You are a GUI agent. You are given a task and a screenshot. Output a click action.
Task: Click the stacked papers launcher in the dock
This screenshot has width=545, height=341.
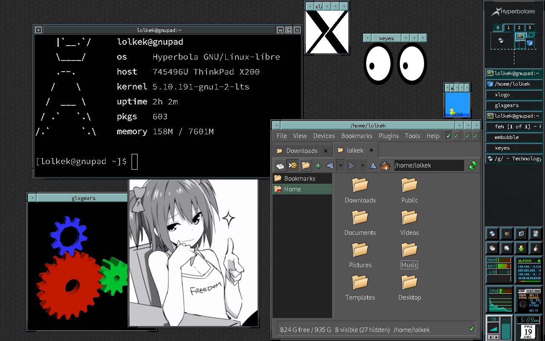click(507, 248)
